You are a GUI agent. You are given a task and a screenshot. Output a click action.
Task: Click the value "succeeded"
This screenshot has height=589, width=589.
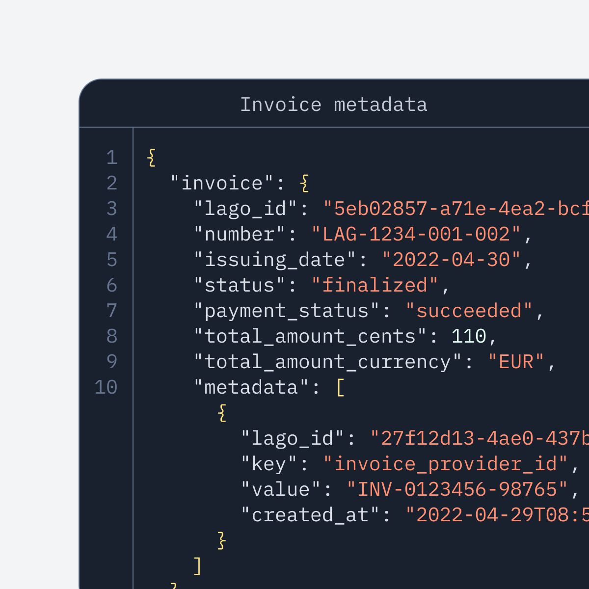click(469, 311)
